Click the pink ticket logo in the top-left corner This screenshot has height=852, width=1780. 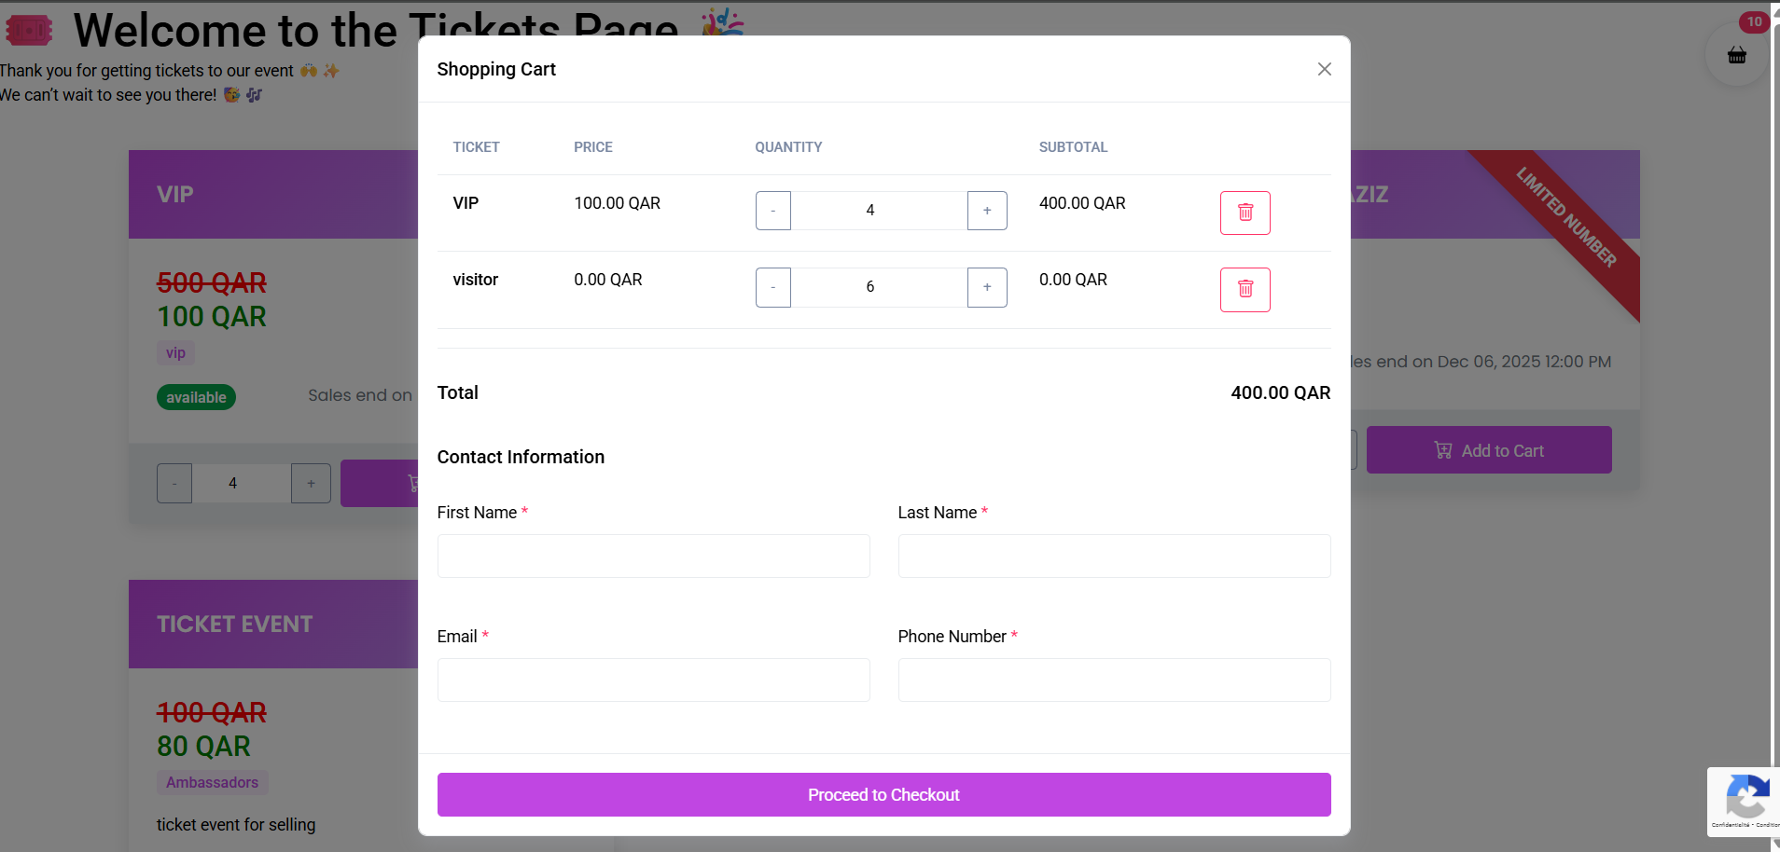(x=28, y=28)
